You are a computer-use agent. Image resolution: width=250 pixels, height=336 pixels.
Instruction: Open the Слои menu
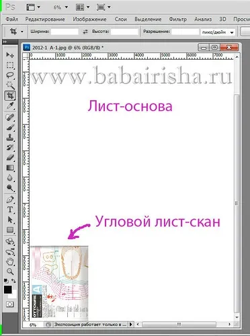click(x=121, y=19)
